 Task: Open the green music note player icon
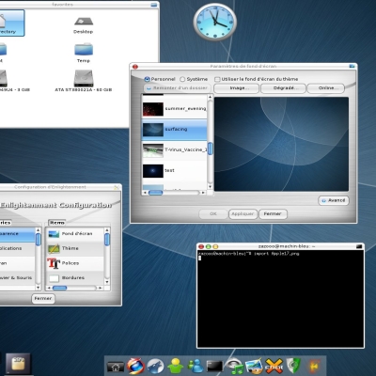(234, 366)
